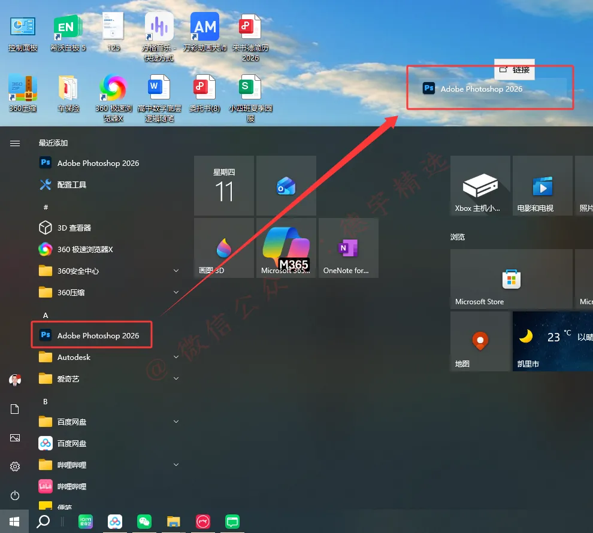This screenshot has width=593, height=533.
Task: Open the Xbox 主机小... tile
Action: click(480, 186)
